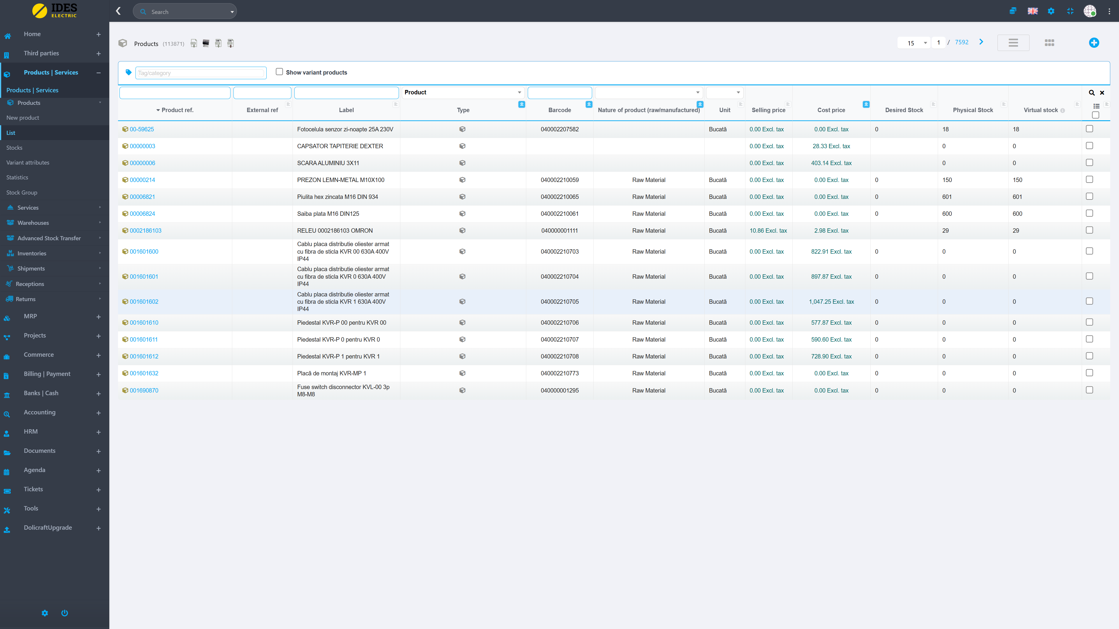Check the select-all checkbox in table header
Viewport: 1119px width, 629px height.
point(1095,115)
